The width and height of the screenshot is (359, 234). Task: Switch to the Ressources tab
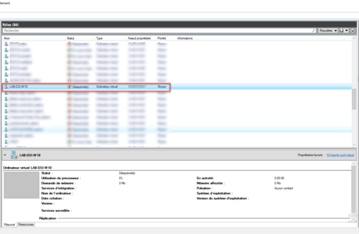(26, 224)
